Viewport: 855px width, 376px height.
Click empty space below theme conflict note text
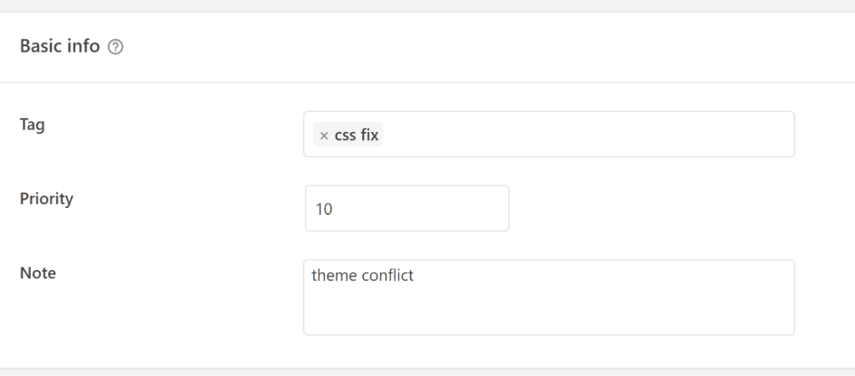(549, 311)
